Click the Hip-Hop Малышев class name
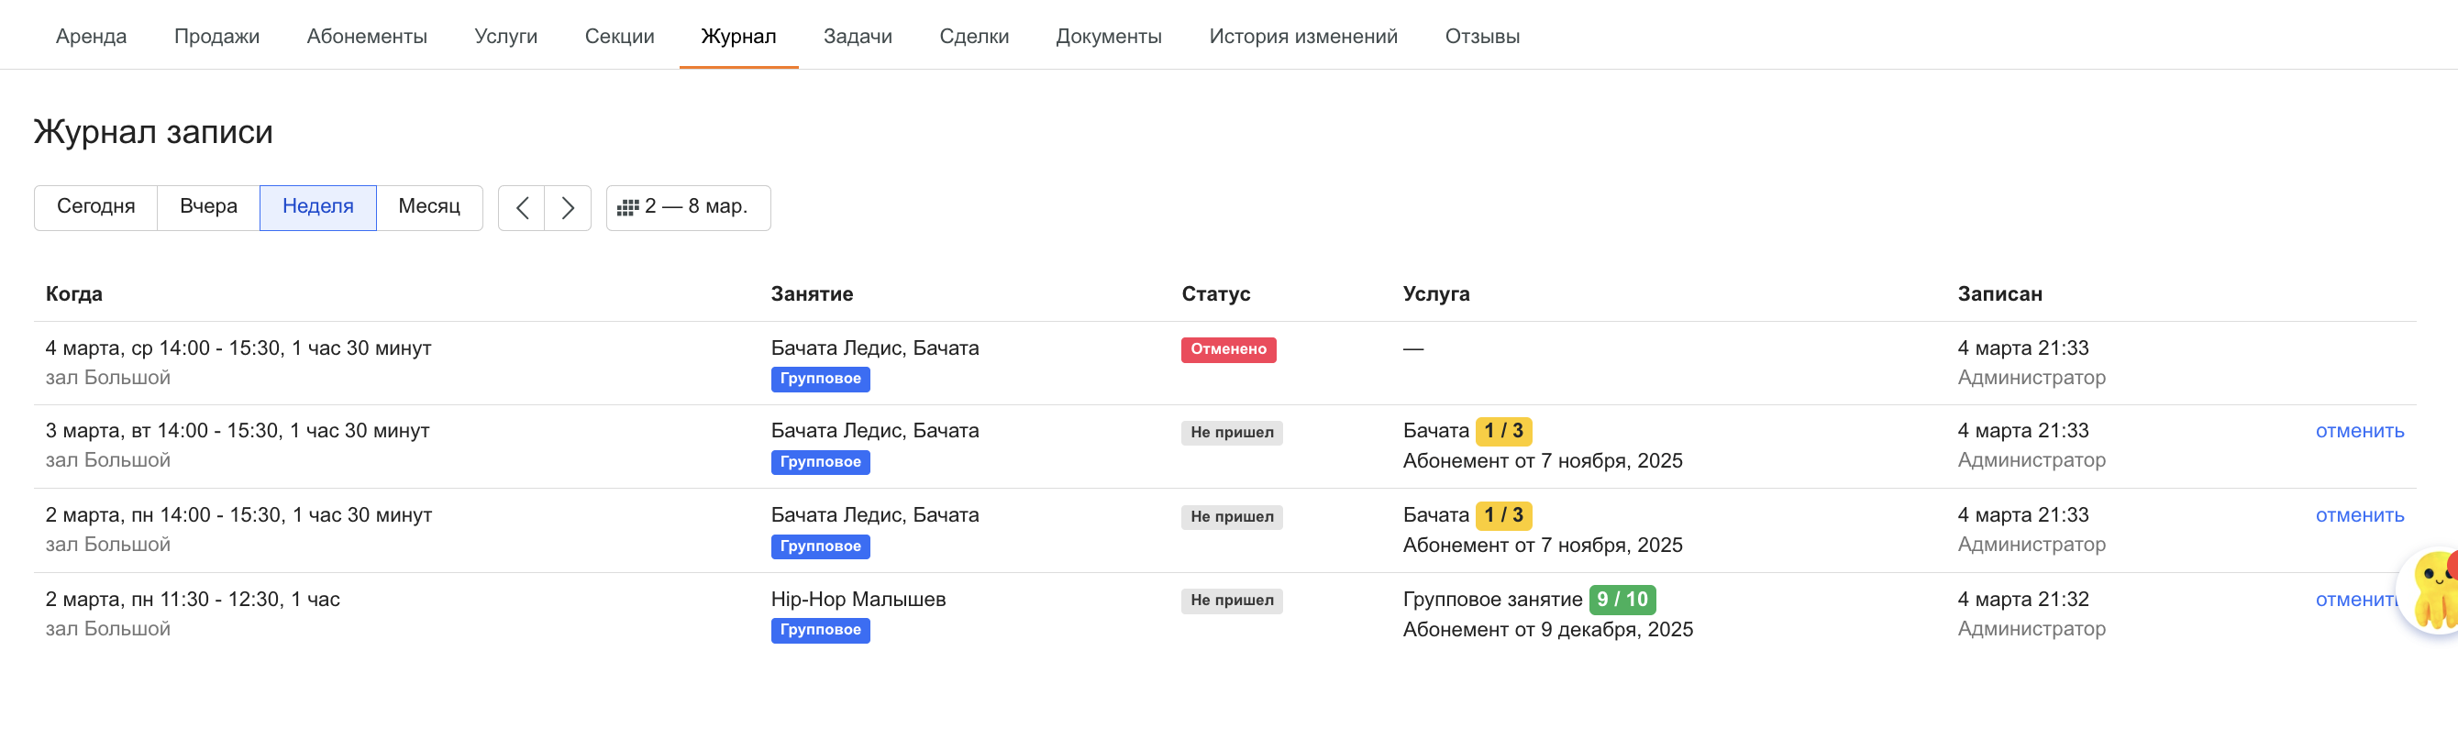Viewport: 2458px width, 739px height. 858,600
